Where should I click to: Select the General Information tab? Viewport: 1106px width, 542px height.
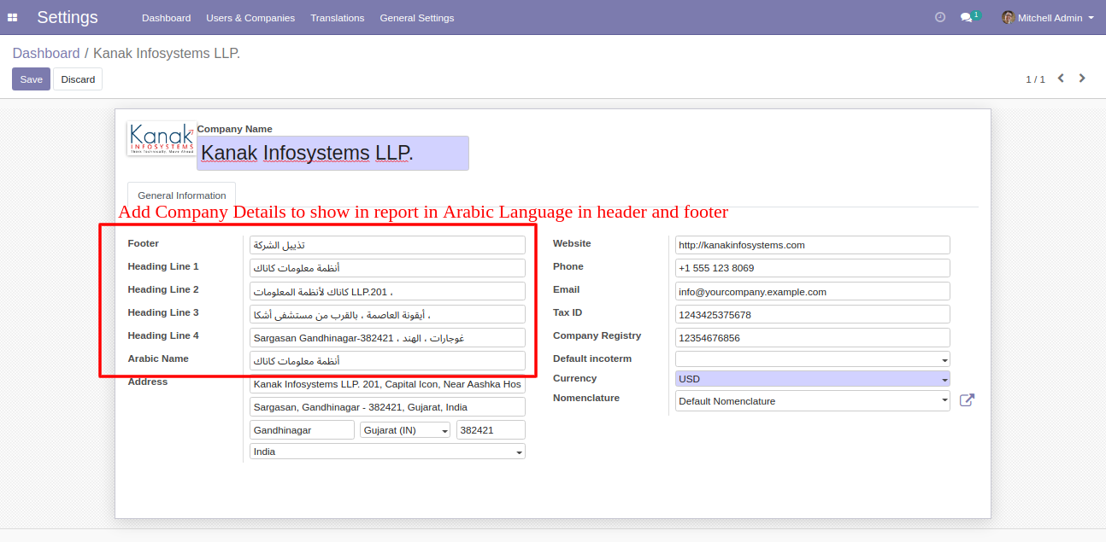click(x=182, y=195)
